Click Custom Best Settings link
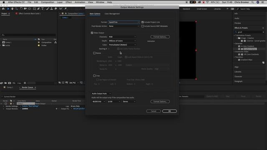The image size is (267, 150). click(30, 106)
